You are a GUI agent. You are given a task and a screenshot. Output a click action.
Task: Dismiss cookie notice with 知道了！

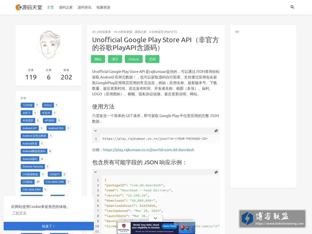coord(49,226)
